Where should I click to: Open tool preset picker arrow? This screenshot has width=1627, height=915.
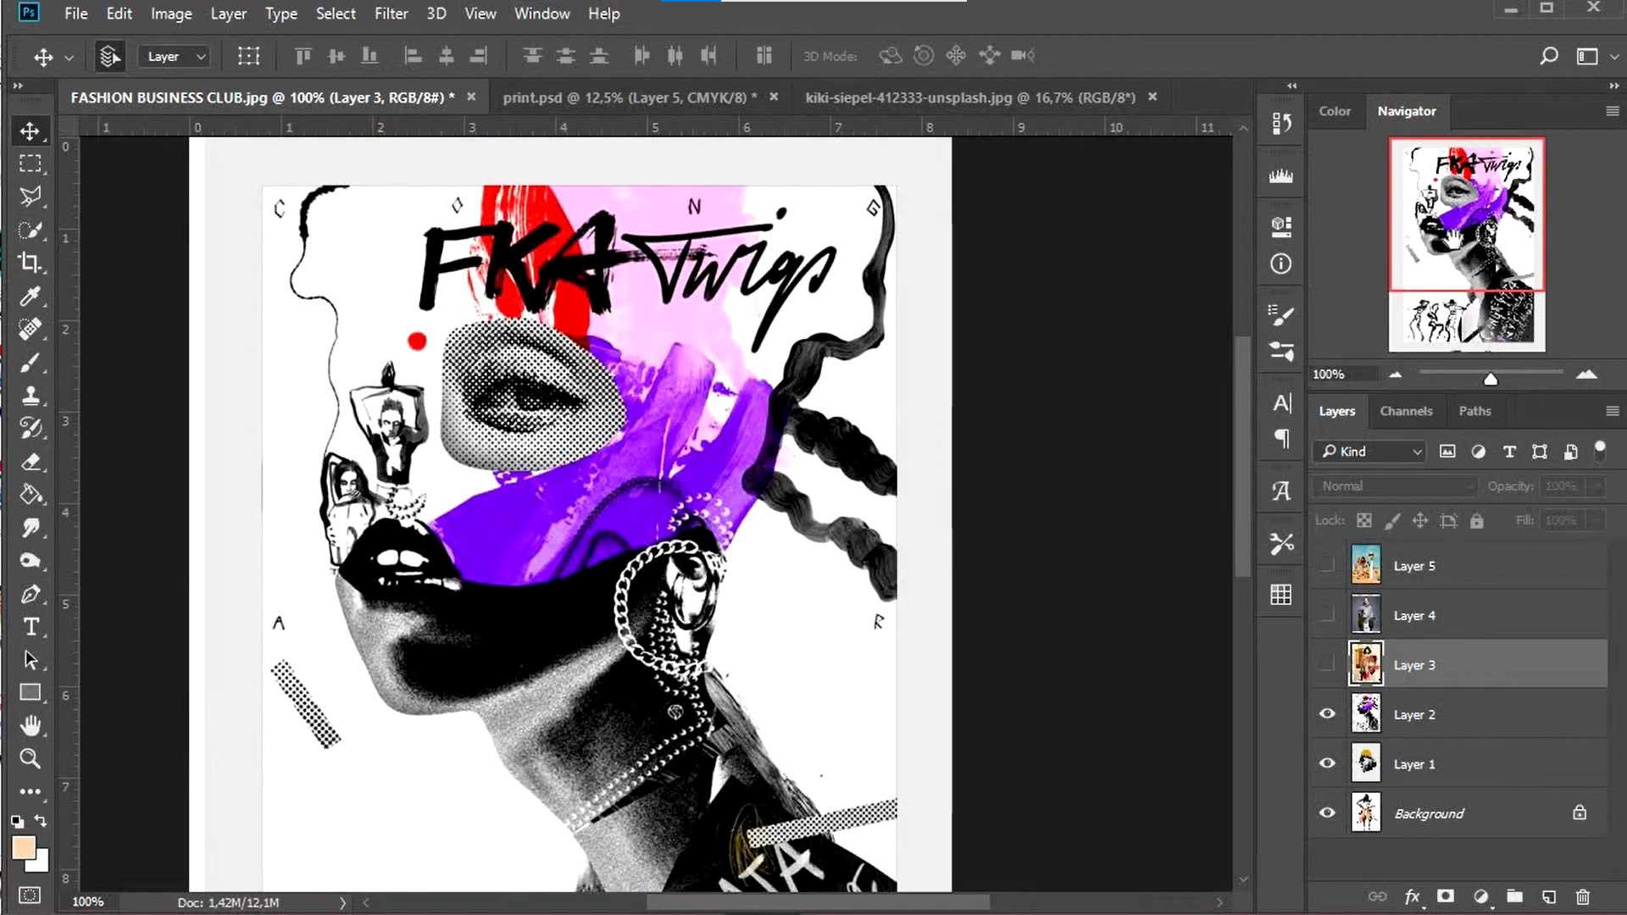pyautogui.click(x=69, y=58)
